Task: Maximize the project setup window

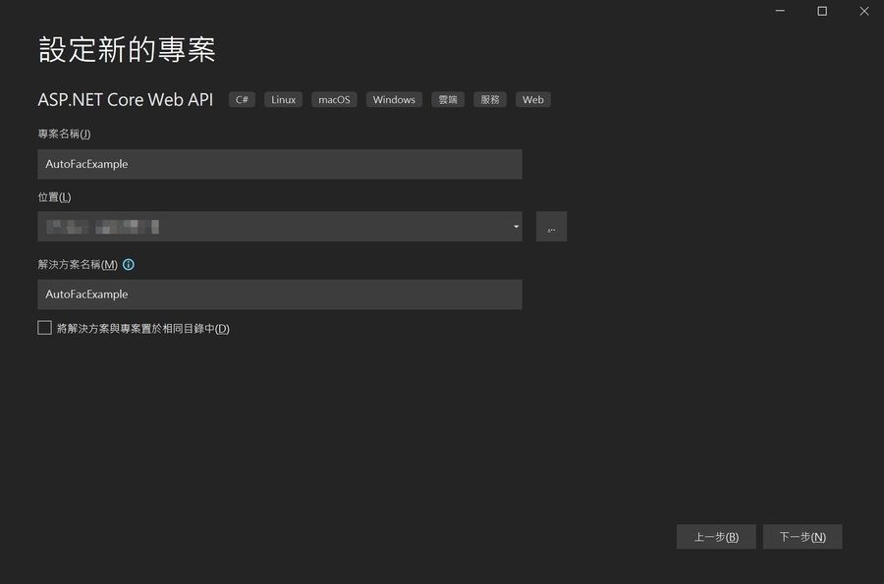Action: click(x=822, y=11)
